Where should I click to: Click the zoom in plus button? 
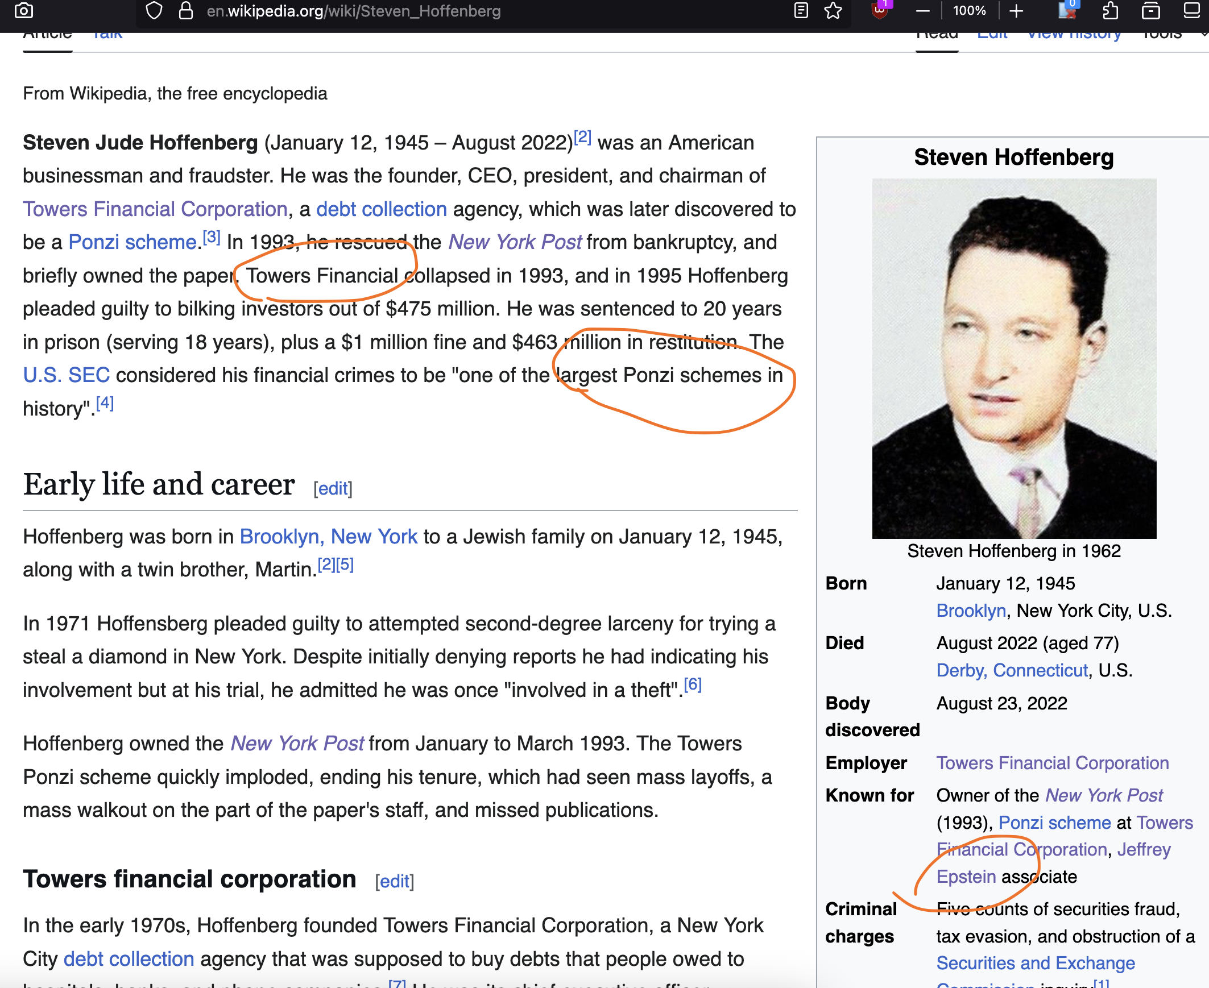point(1016,11)
